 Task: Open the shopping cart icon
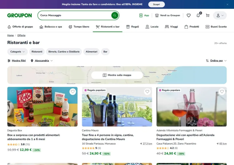click(x=207, y=15)
